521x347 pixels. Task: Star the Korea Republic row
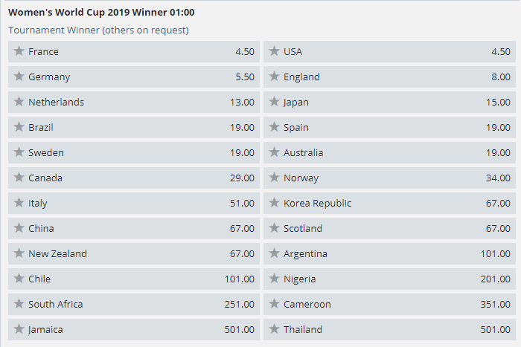[x=274, y=203]
